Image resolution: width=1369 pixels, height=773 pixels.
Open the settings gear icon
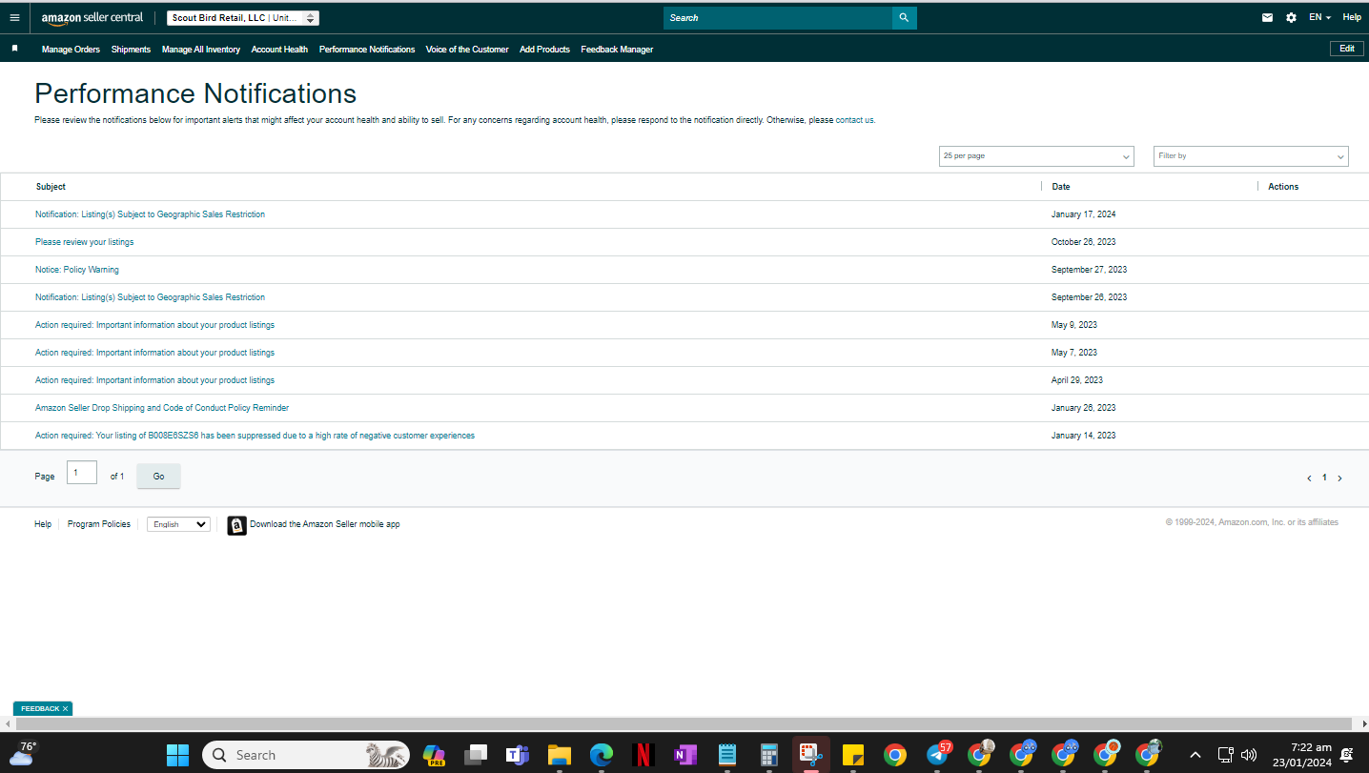point(1291,17)
